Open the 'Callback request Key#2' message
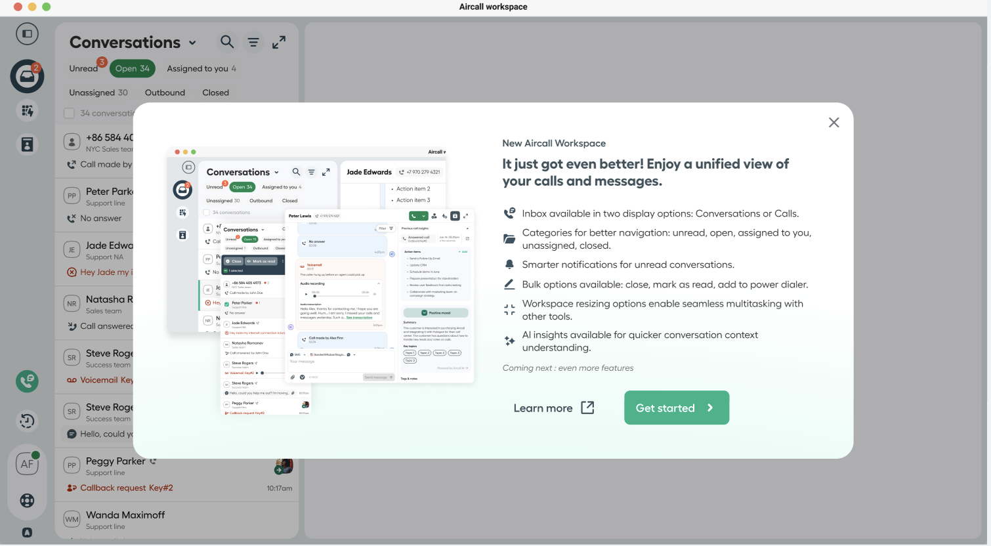 (x=127, y=488)
